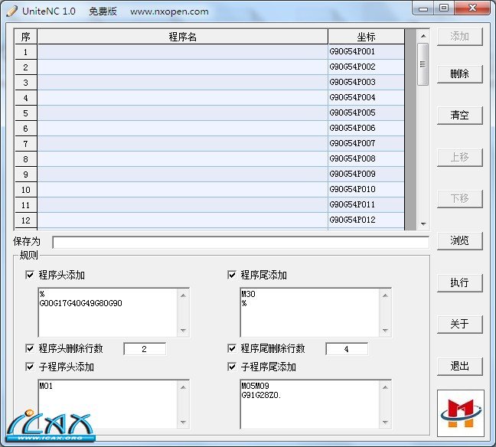The width and height of the screenshot is (496, 447).
Task: Select row header 1 in the table
Action: (x=26, y=52)
